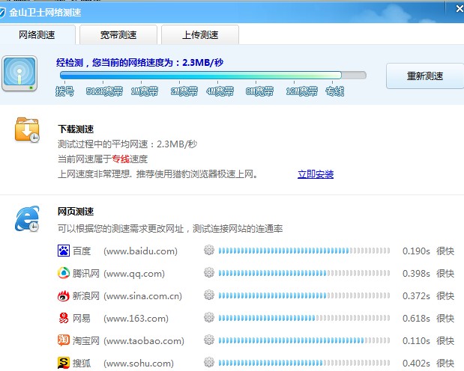Image resolution: width=464 pixels, height=371 pixels.
Task: Click the (www.baidu.com) address text
Action: (141, 251)
